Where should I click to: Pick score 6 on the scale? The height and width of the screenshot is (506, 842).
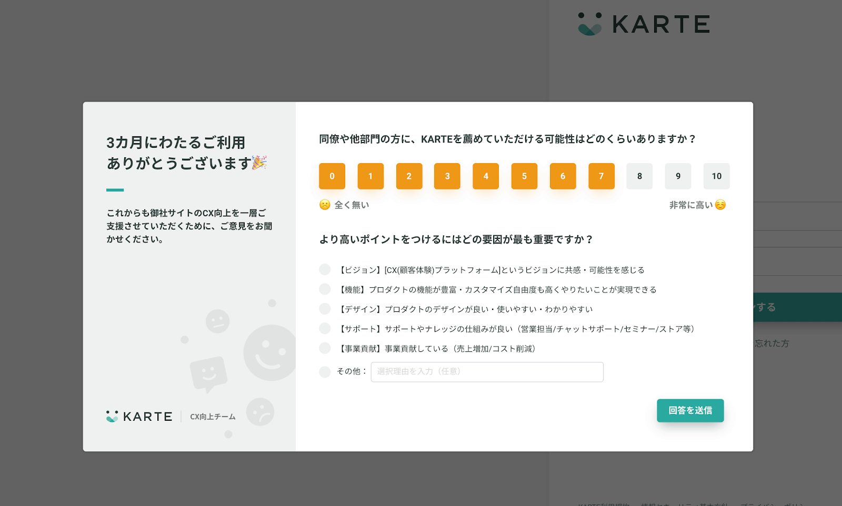point(563,176)
